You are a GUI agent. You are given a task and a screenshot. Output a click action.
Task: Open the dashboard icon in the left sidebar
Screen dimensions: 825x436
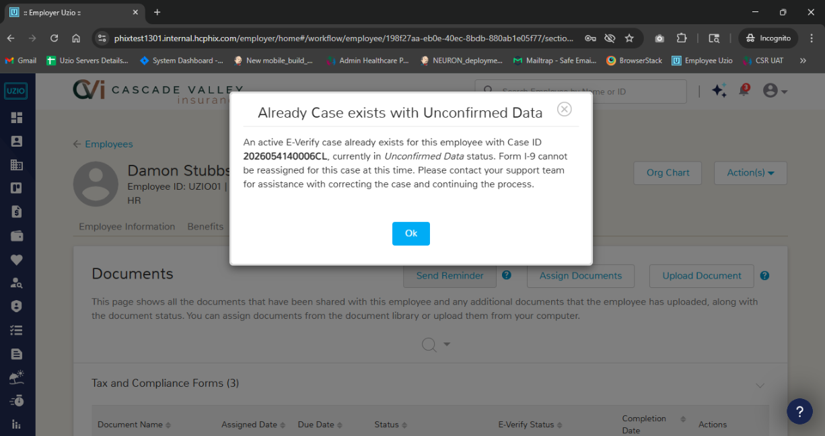(17, 118)
